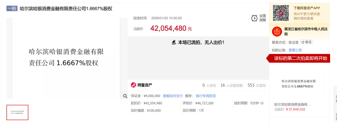Click the magnifier icon on the main image

tap(125, 96)
